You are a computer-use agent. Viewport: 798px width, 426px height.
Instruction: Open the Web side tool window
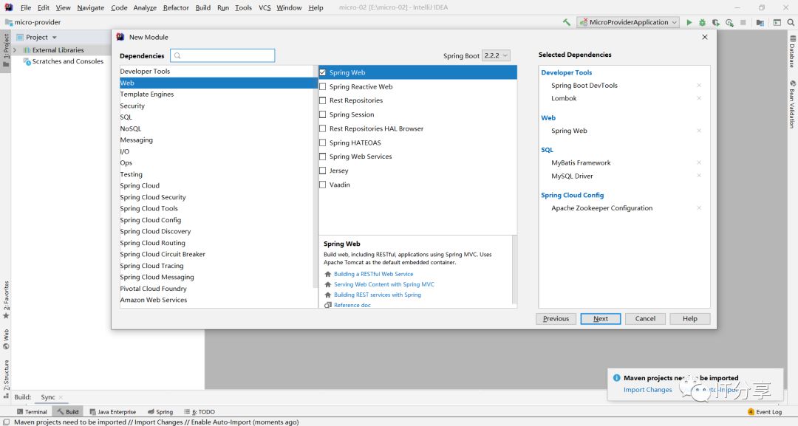pyautogui.click(x=6, y=339)
